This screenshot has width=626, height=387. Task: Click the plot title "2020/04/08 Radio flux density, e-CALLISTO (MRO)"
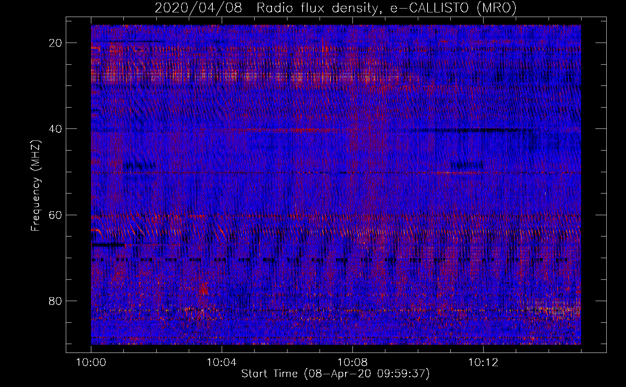(x=335, y=8)
